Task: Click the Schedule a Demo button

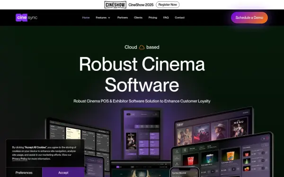Action: point(249,17)
